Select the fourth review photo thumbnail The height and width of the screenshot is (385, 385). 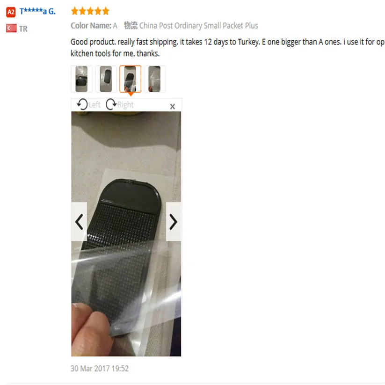pos(154,79)
